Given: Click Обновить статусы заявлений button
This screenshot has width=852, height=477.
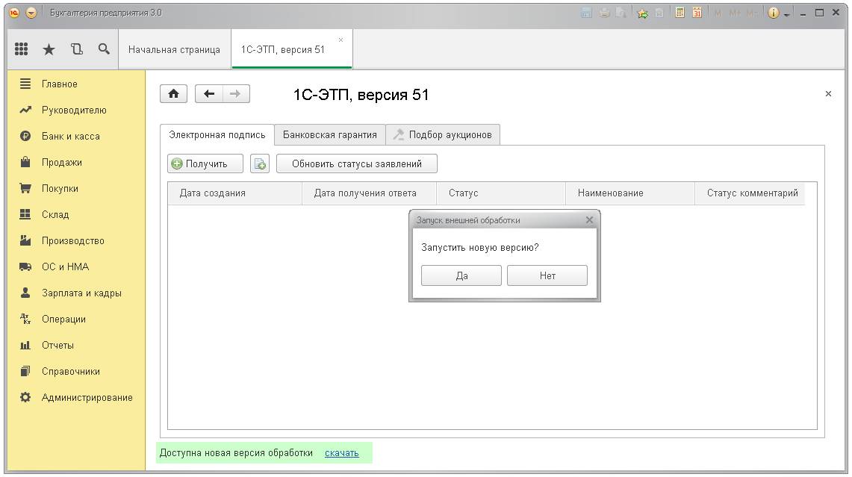Looking at the screenshot, I should 356,163.
